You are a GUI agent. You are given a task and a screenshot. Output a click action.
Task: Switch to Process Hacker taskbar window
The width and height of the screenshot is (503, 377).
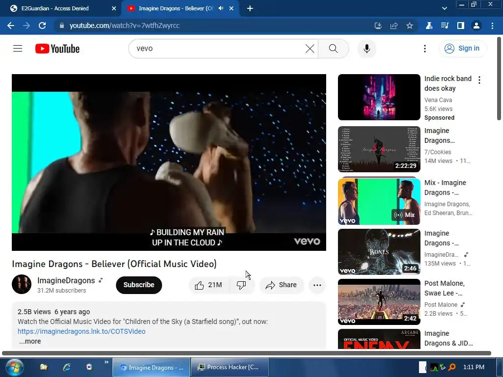tap(230, 367)
